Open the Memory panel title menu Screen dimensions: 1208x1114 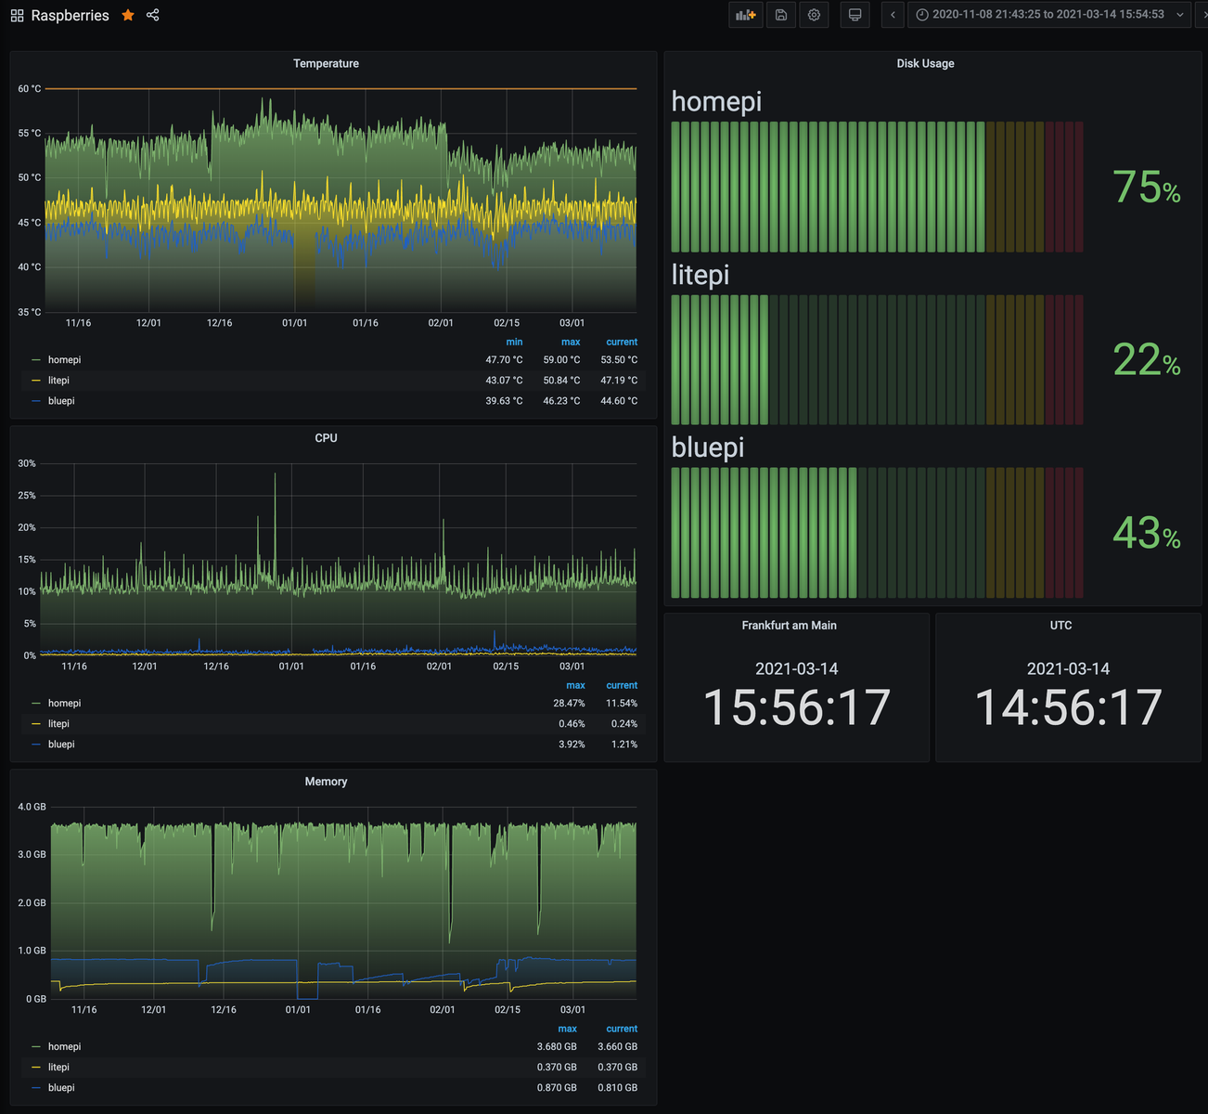tap(326, 782)
